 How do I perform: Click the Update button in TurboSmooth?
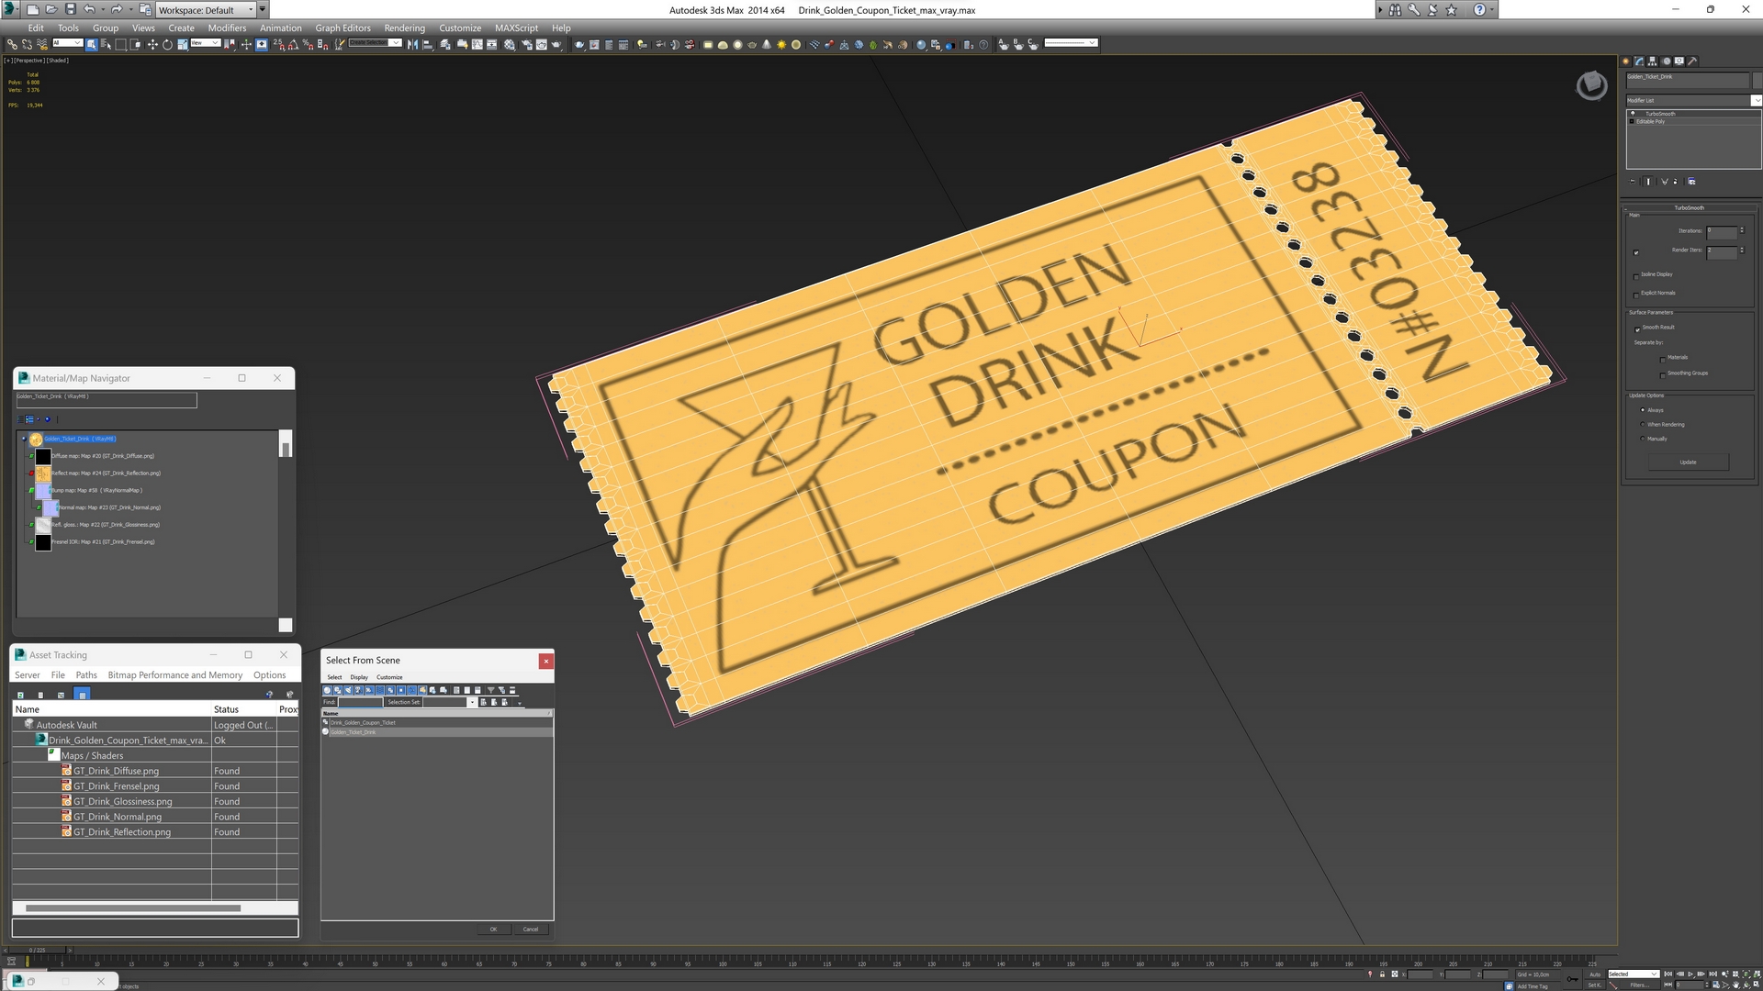point(1688,462)
